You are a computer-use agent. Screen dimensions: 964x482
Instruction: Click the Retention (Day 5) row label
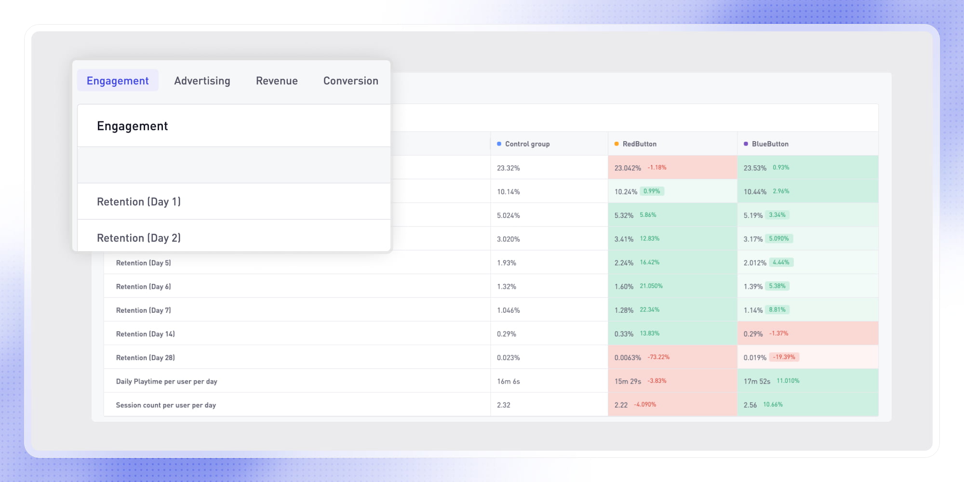point(143,262)
